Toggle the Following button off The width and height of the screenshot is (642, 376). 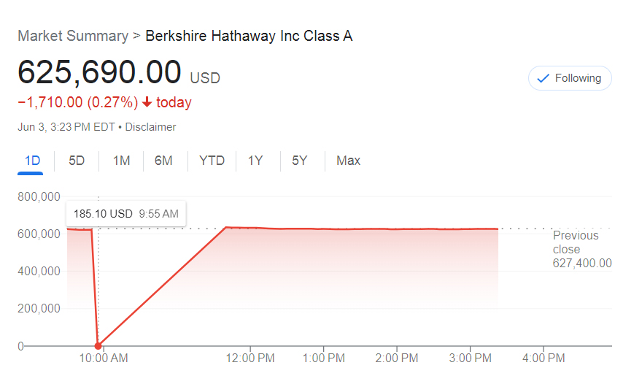(x=570, y=78)
